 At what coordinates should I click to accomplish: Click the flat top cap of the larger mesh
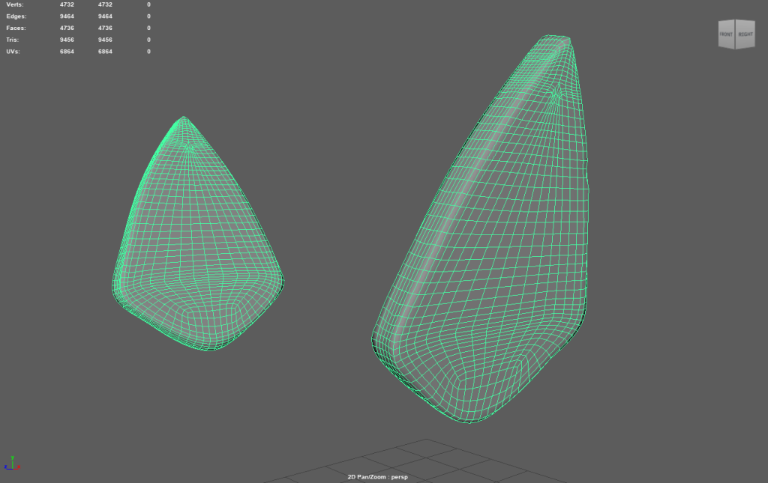(553, 37)
